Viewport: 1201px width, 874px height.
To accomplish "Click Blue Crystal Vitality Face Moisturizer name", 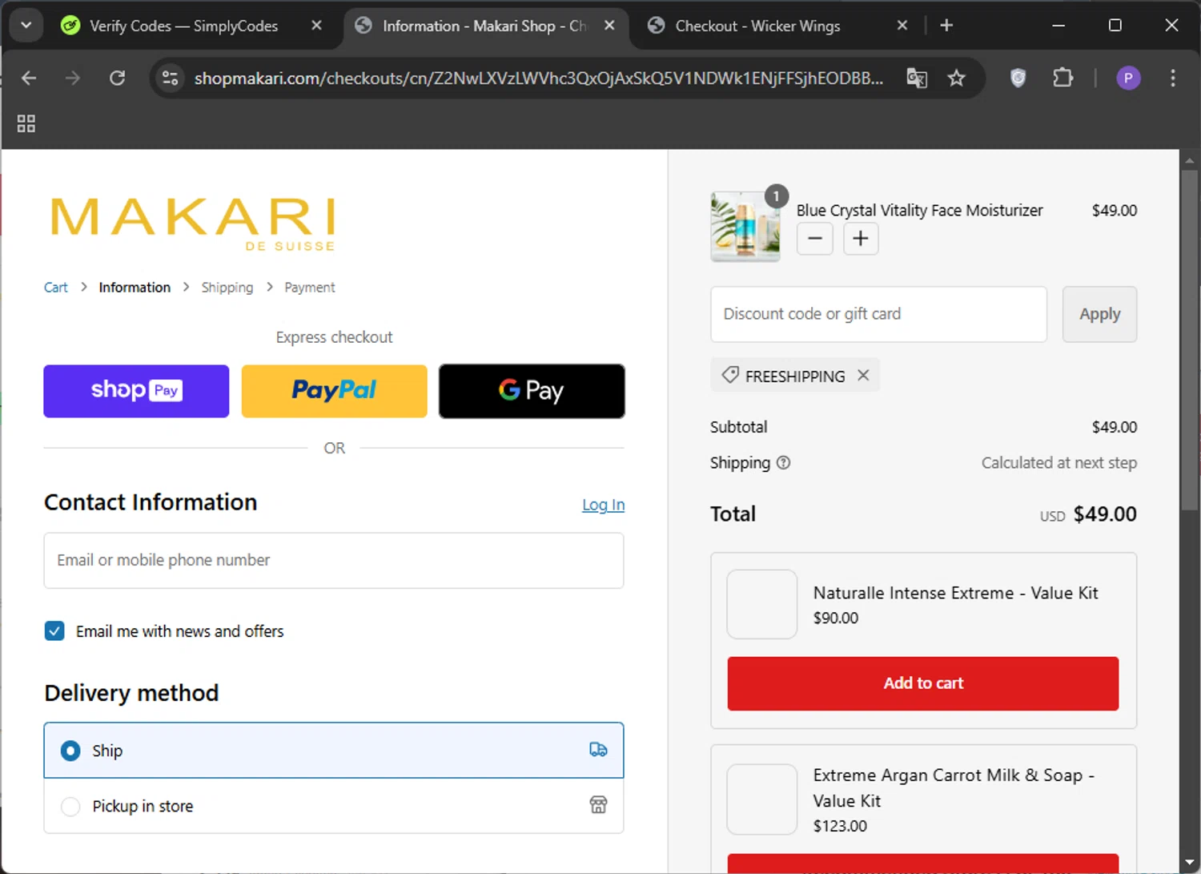I will tap(919, 211).
